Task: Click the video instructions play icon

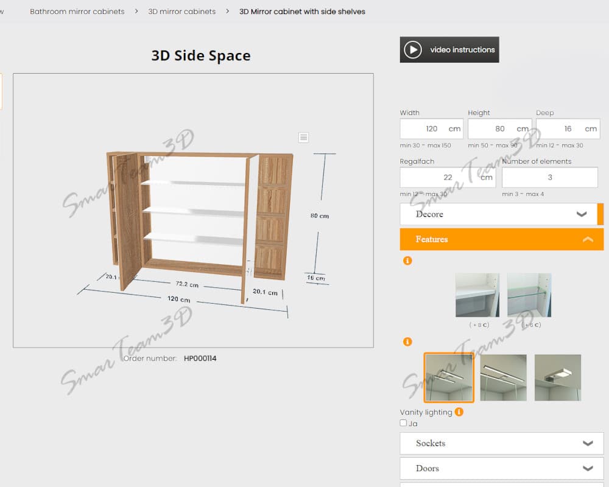Action: click(x=413, y=50)
